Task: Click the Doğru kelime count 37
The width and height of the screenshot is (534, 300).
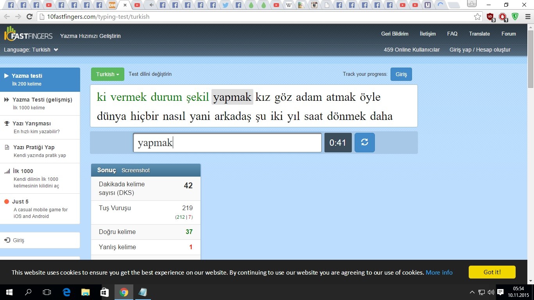Action: 189,232
